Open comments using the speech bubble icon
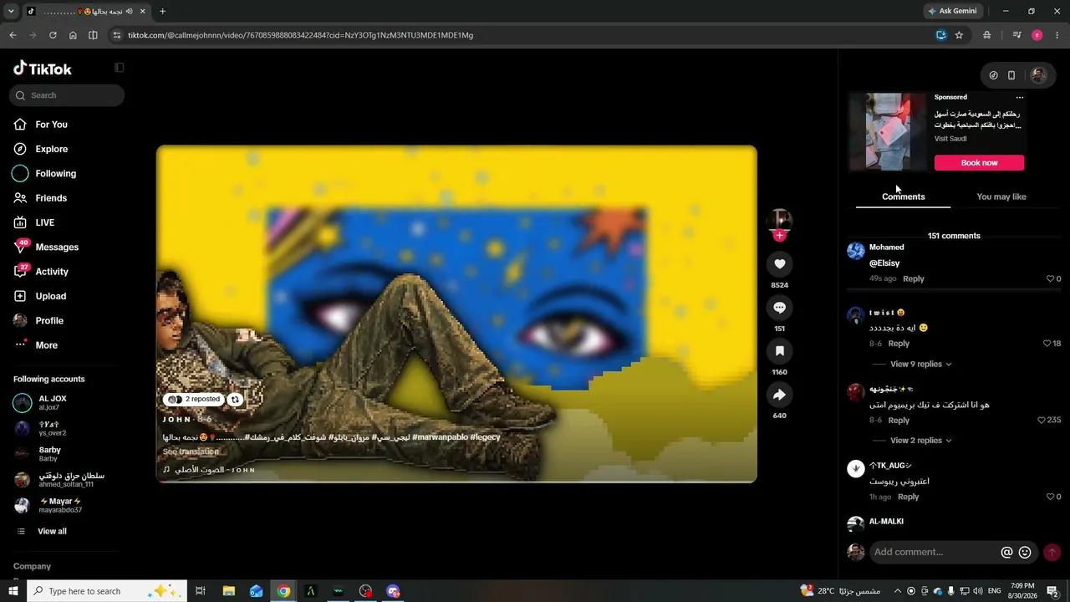Viewport: 1070px width, 602px height. tap(779, 308)
